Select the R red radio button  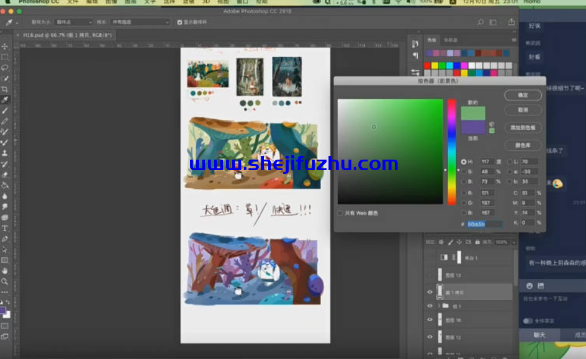click(464, 193)
